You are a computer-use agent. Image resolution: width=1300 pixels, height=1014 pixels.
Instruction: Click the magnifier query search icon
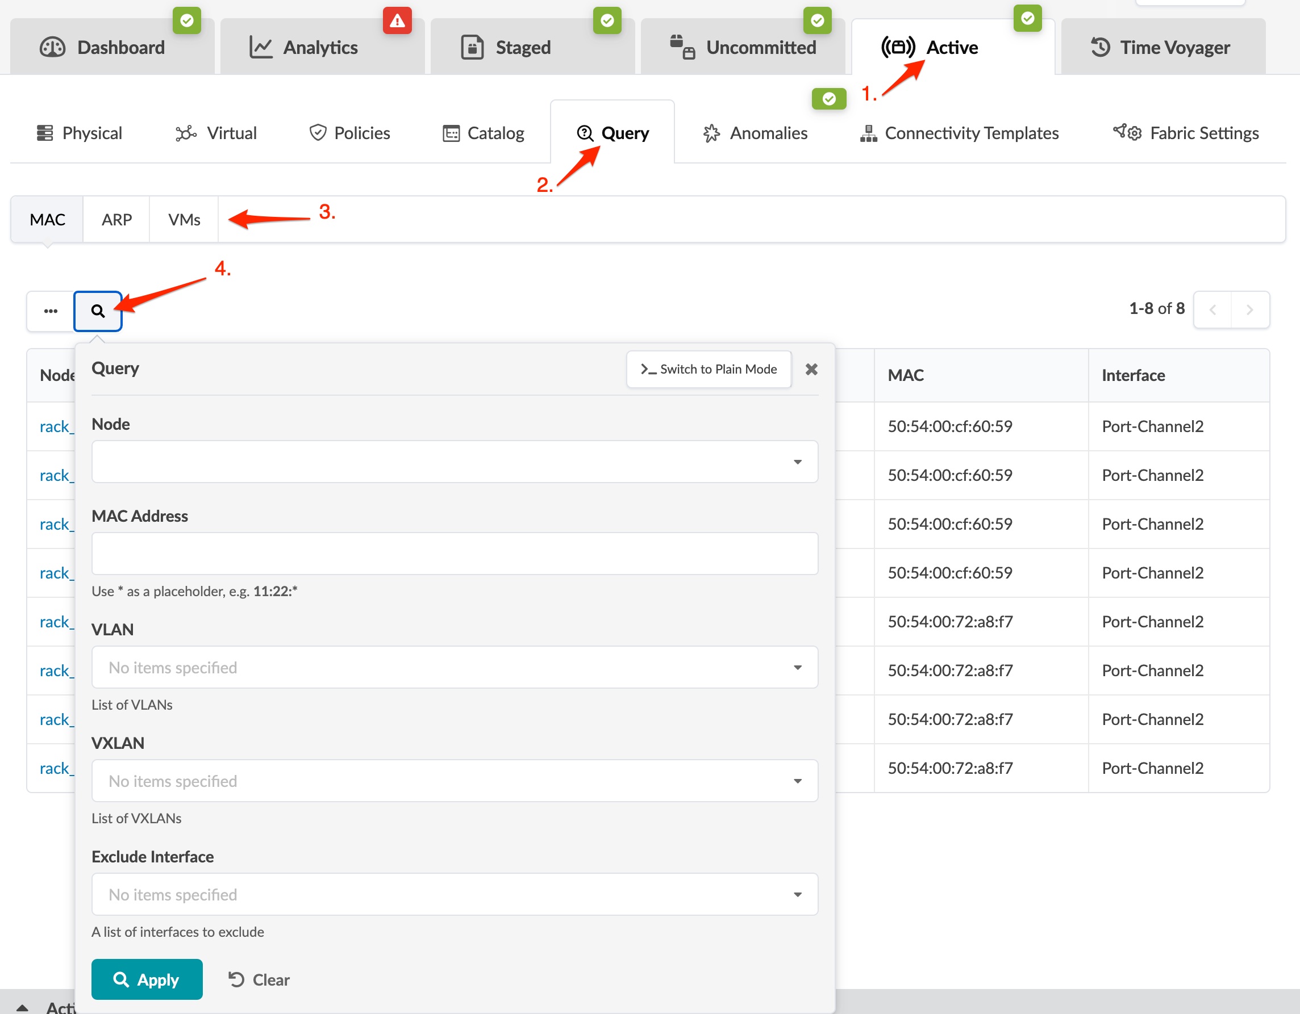98,311
